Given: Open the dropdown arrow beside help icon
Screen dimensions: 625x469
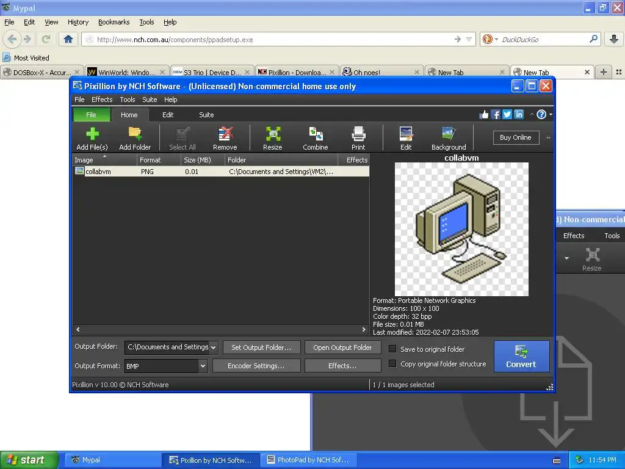Looking at the screenshot, I should [x=551, y=115].
